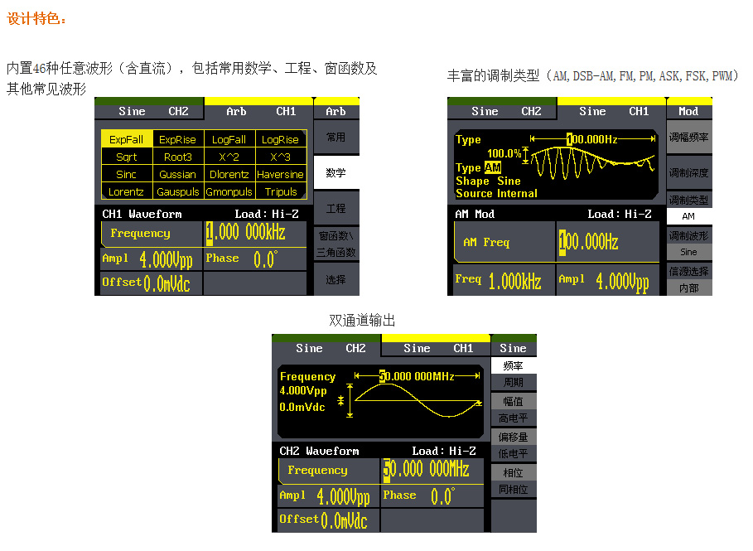The height and width of the screenshot is (551, 753).
Task: Click the LogRise waveform cell
Action: [x=280, y=140]
